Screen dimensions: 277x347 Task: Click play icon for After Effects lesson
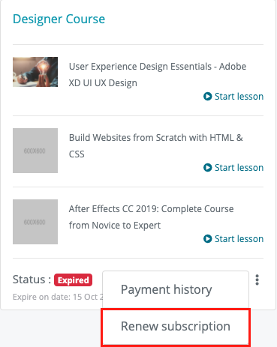coord(207,238)
